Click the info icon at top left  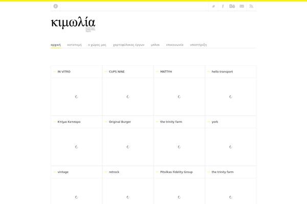point(56,6)
